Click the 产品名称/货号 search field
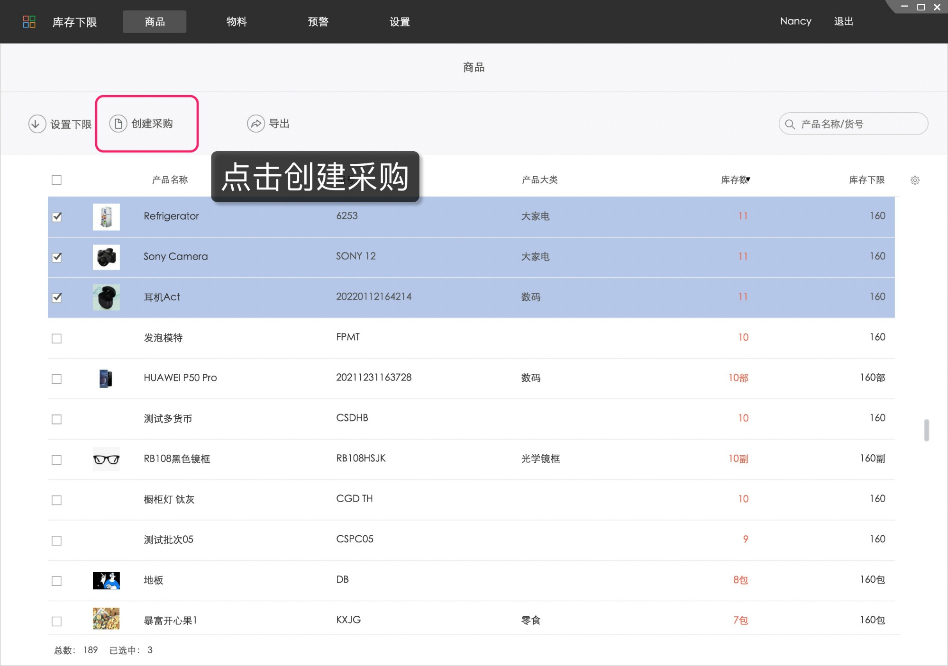 (853, 124)
